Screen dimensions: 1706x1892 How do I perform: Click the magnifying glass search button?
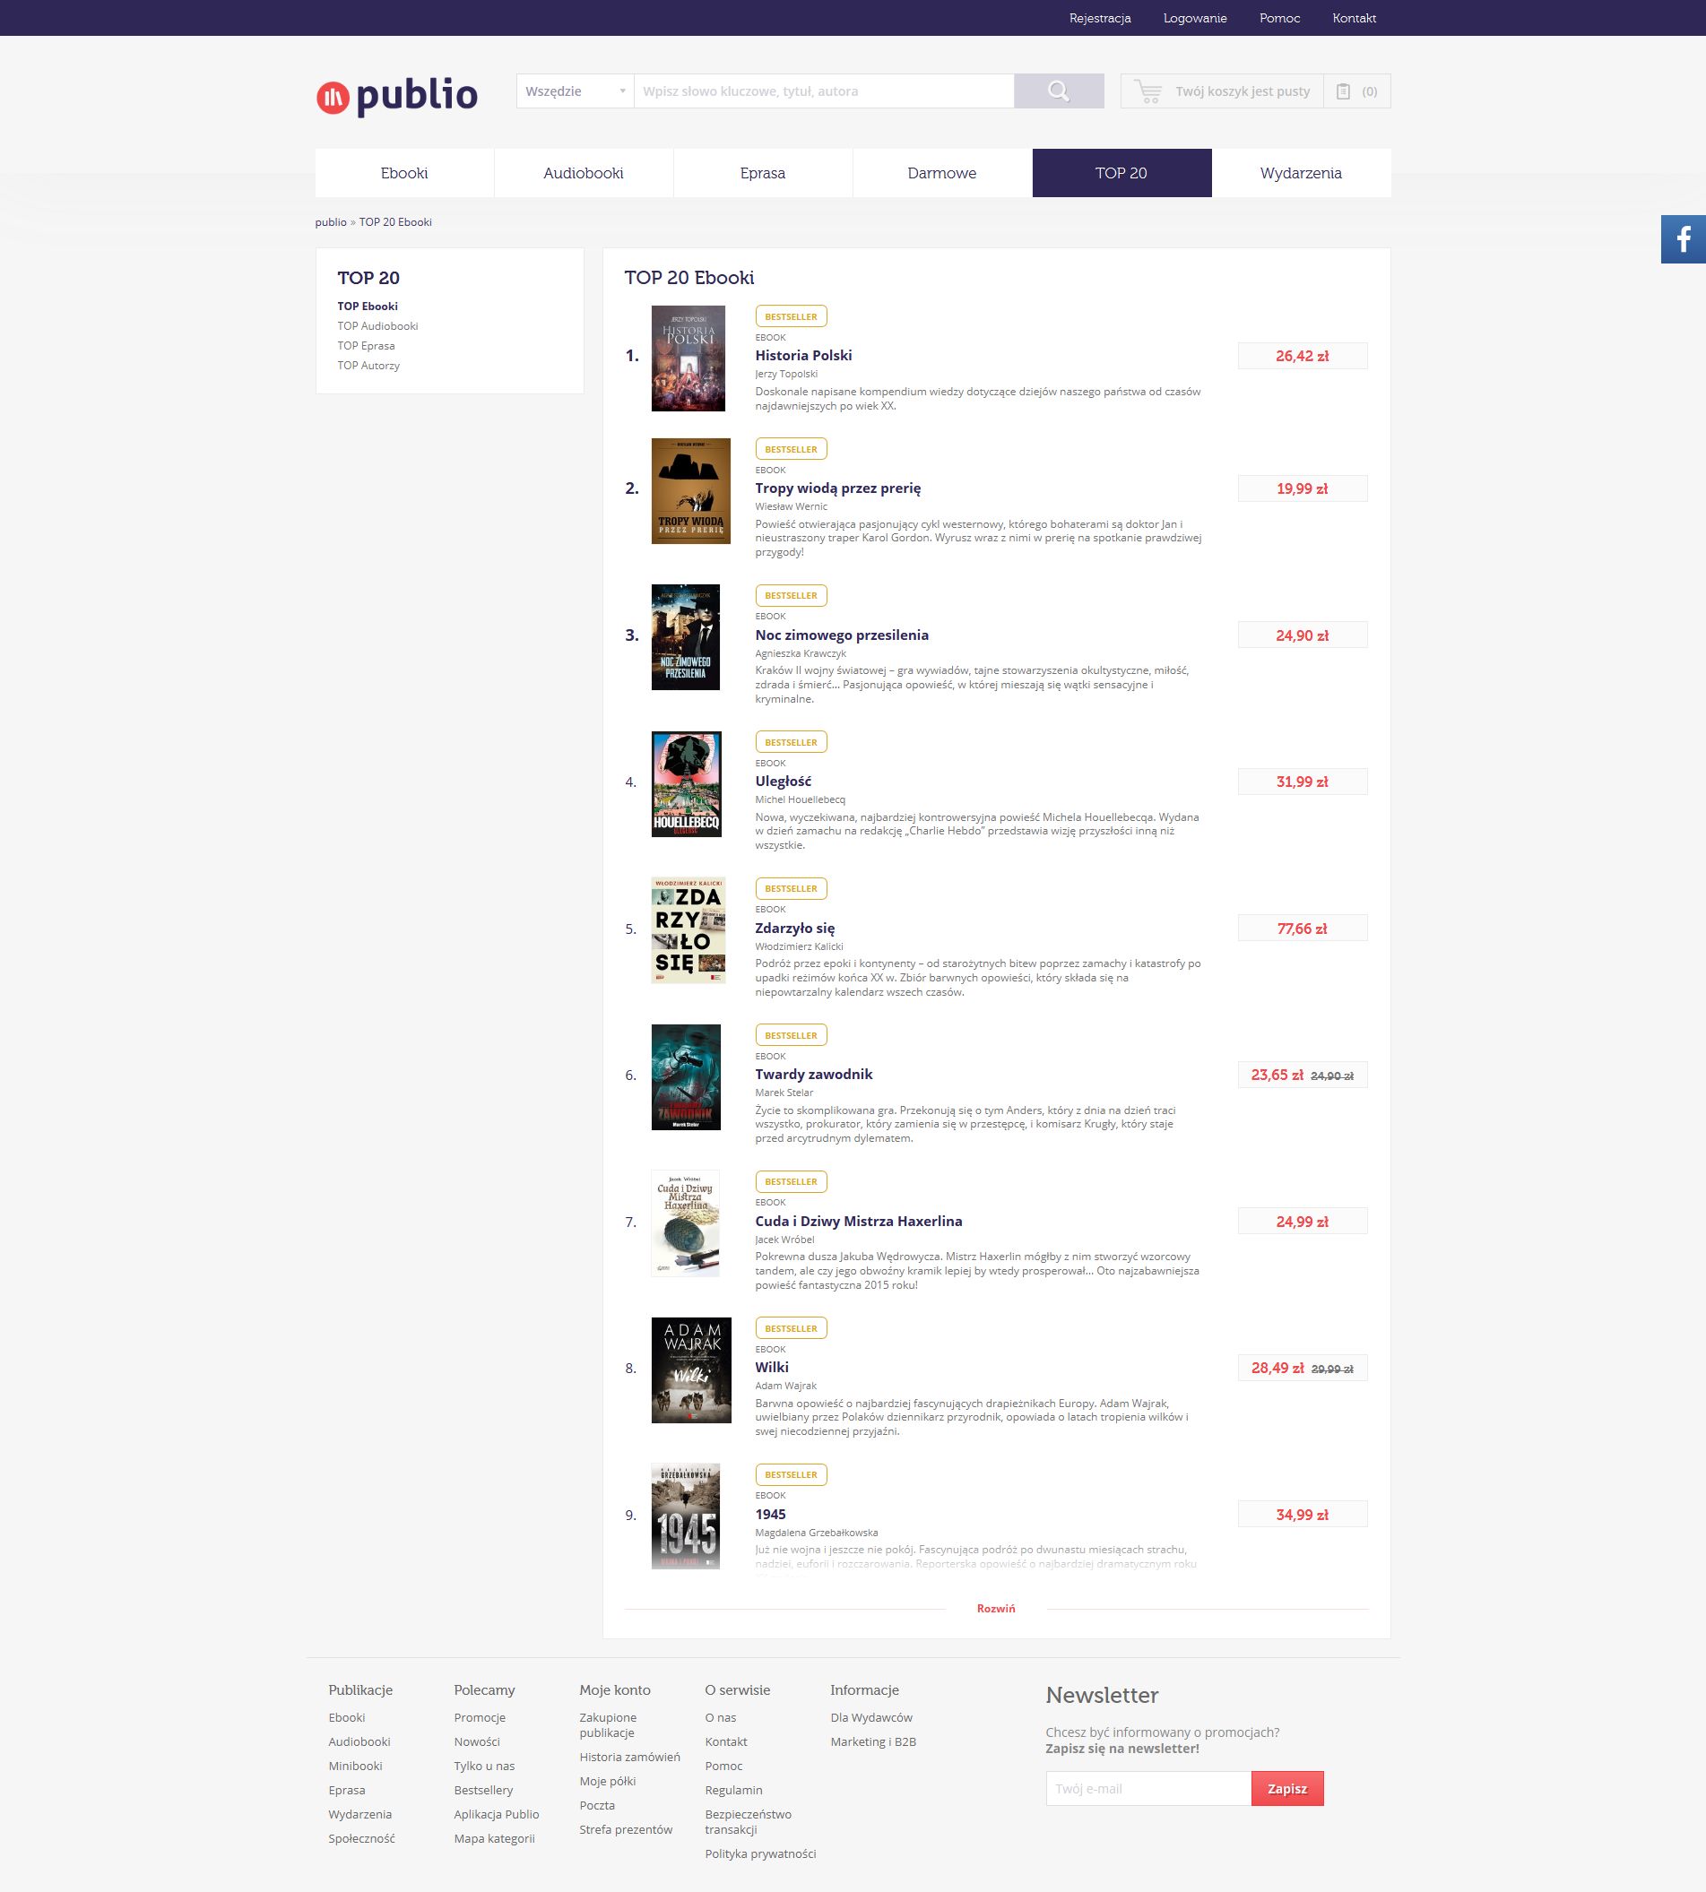(x=1058, y=91)
